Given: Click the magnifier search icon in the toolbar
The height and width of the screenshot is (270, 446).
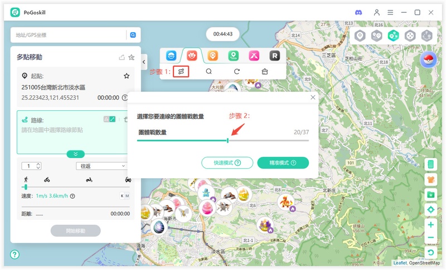Looking at the screenshot, I should click(x=209, y=71).
